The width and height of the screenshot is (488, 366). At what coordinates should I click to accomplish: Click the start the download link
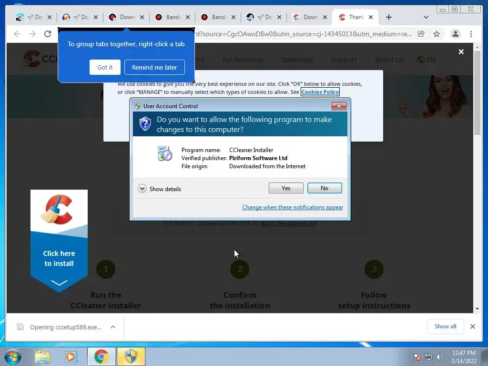288,223
